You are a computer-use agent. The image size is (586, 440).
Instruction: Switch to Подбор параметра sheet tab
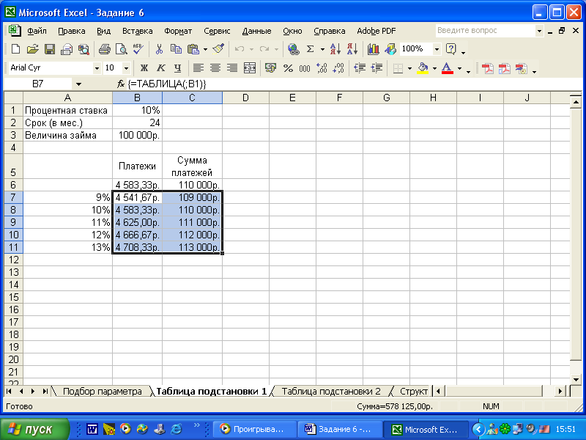(x=102, y=392)
